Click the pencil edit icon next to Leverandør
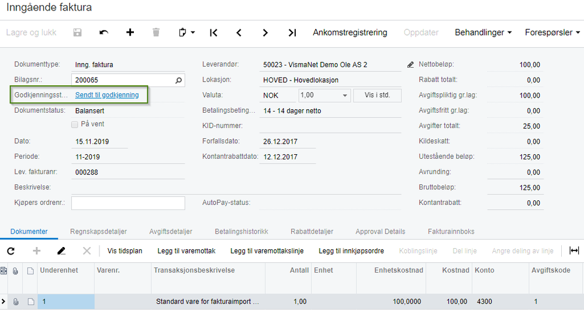Viewport: 584px width, 313px height. (410, 65)
